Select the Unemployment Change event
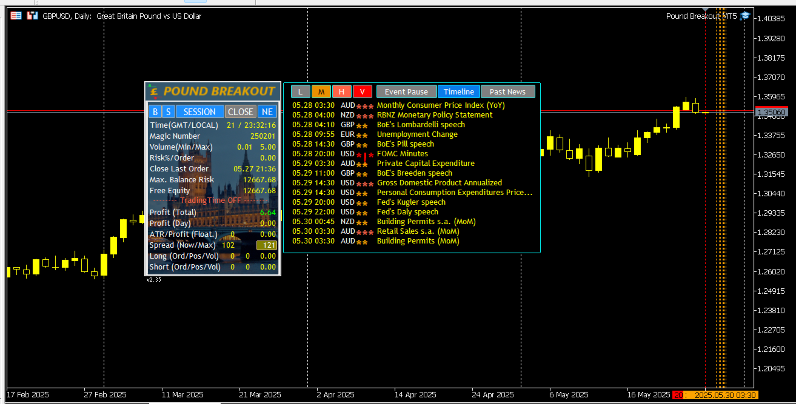Screen dimensions: 796x404 click(417, 134)
